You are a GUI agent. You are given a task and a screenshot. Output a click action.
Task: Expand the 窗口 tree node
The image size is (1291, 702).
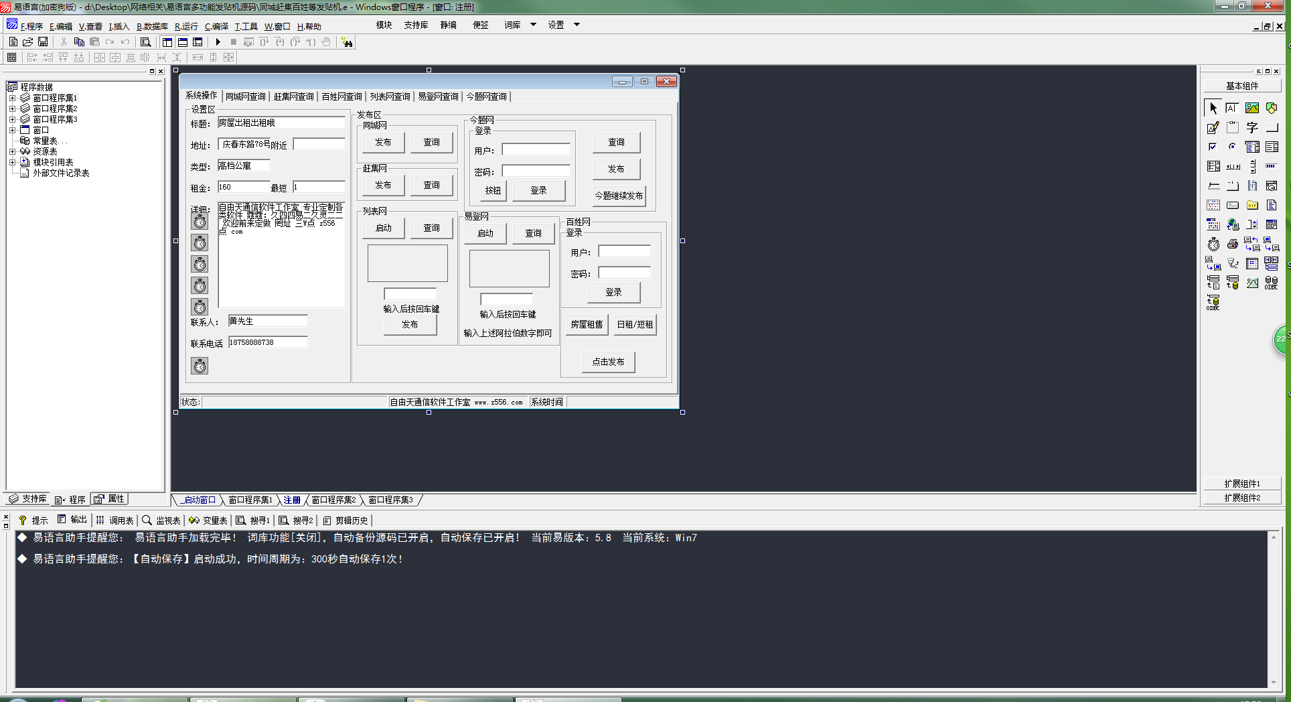(x=12, y=130)
